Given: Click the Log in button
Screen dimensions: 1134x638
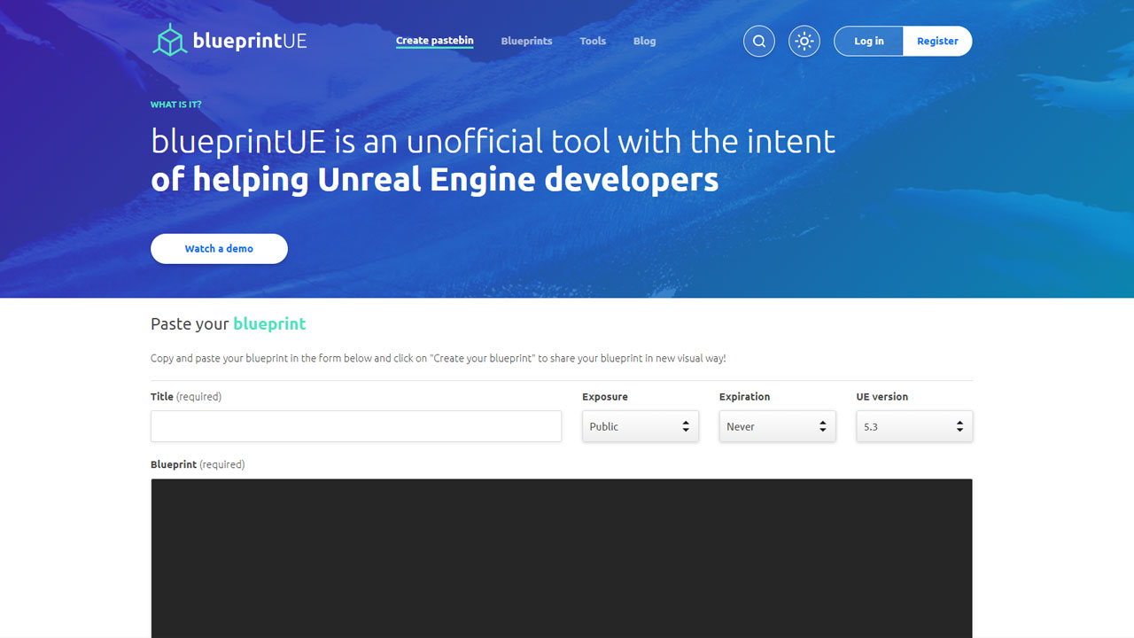Looking at the screenshot, I should [869, 41].
